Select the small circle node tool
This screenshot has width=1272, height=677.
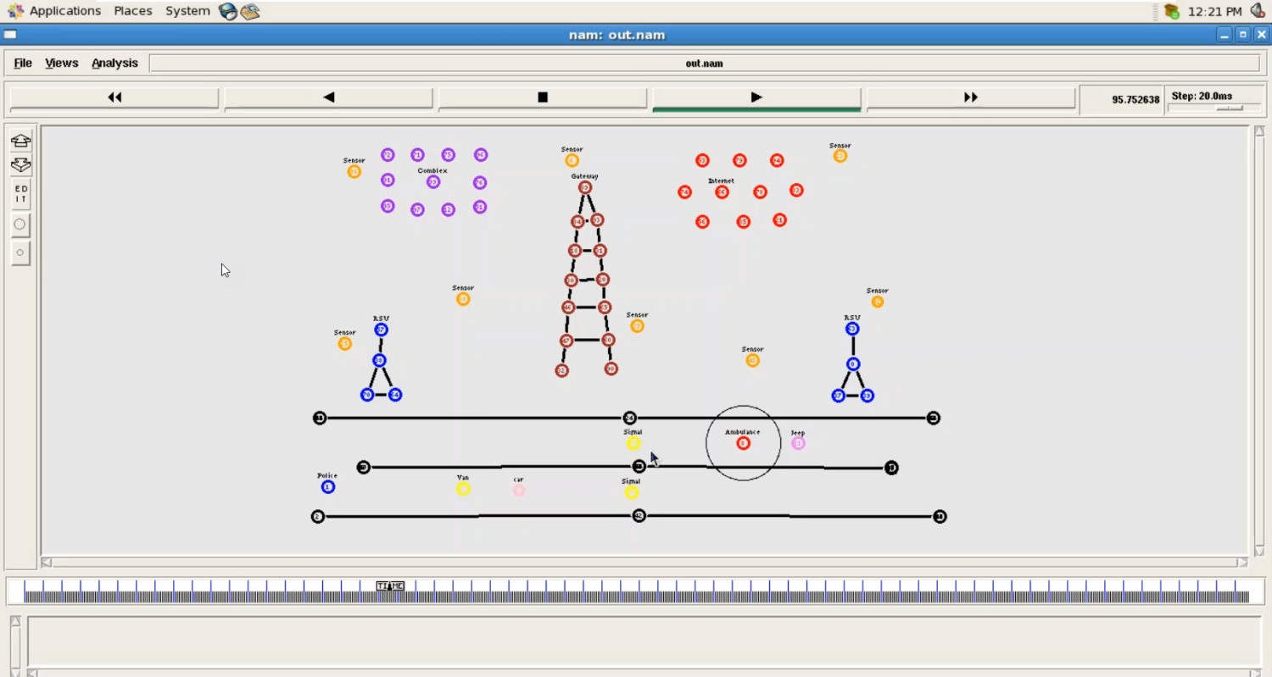pyautogui.click(x=20, y=252)
